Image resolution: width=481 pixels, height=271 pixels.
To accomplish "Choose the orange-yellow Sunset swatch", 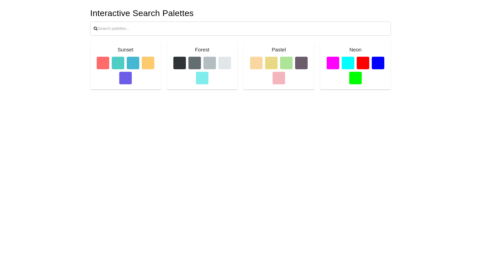I will 148,63.
